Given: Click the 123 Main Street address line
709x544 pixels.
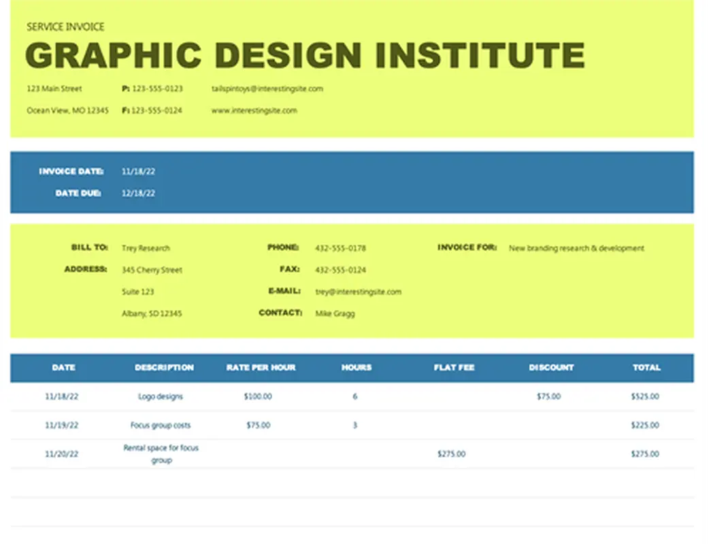Looking at the screenshot, I should pos(54,88).
